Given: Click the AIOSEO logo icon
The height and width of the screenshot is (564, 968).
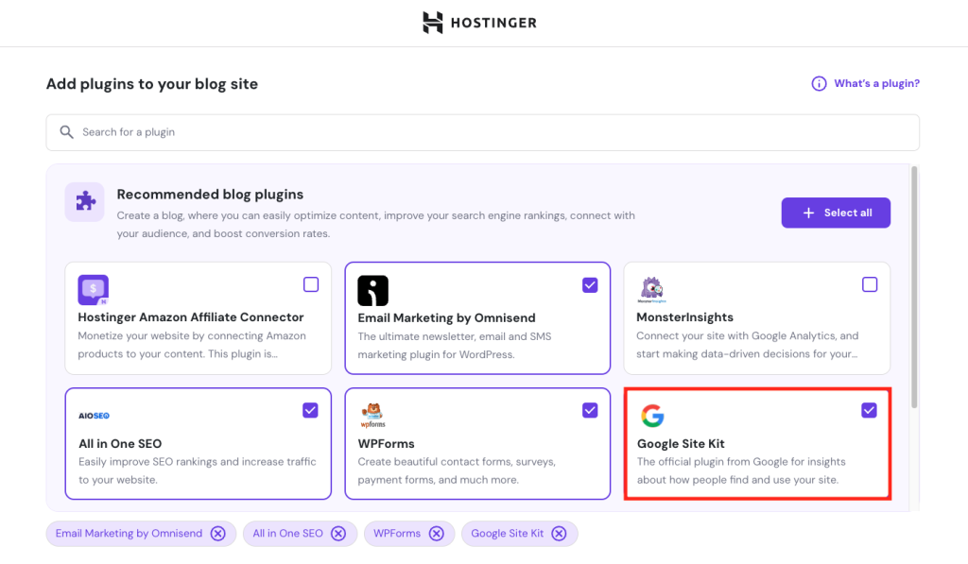Looking at the screenshot, I should tap(94, 414).
